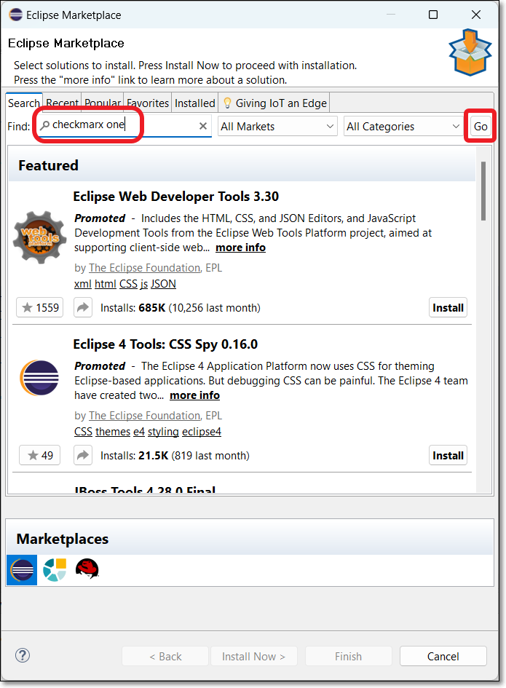Click the CSS tag under Web Developer Tools
Viewport: 506px width, 688px height.
pos(128,284)
